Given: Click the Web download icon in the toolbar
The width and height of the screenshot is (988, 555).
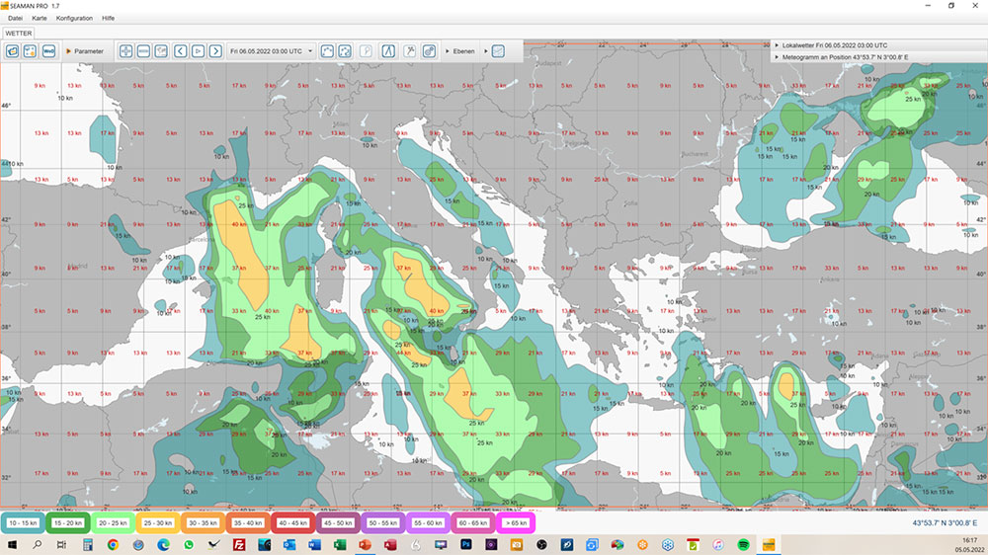Looking at the screenshot, I should tap(48, 50).
